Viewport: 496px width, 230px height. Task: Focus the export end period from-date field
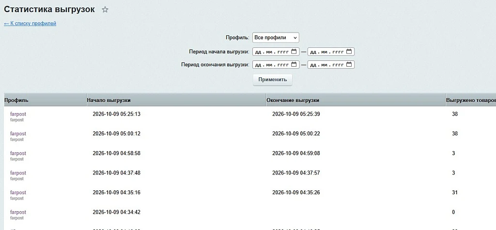(x=276, y=65)
